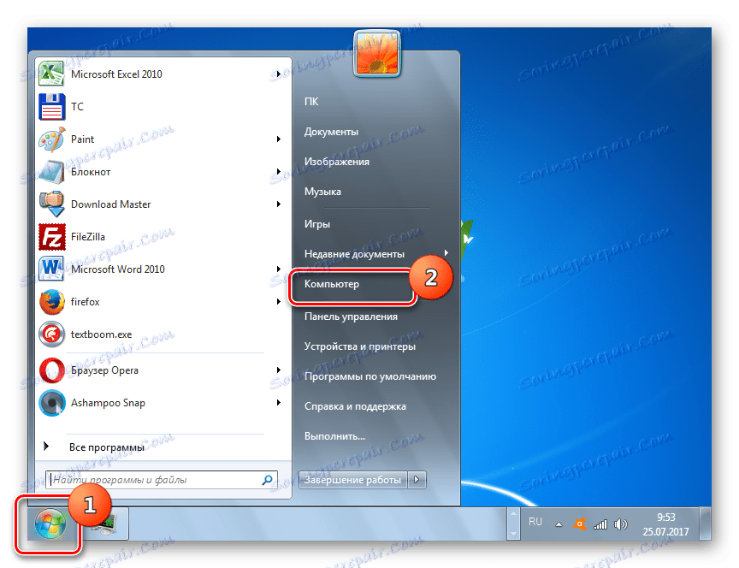The width and height of the screenshot is (739, 568).
Task: Open Справка и поддержка
Action: (x=355, y=406)
